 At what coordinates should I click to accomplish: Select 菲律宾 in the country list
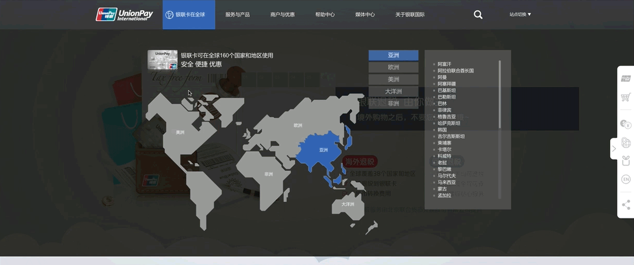(445, 110)
